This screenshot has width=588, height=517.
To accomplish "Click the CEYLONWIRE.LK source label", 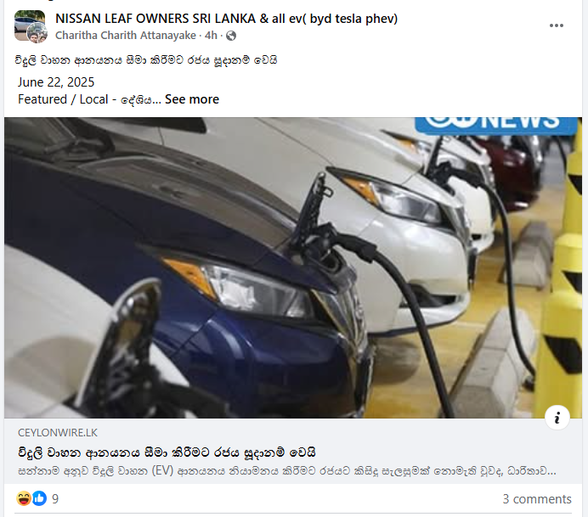I will click(58, 433).
